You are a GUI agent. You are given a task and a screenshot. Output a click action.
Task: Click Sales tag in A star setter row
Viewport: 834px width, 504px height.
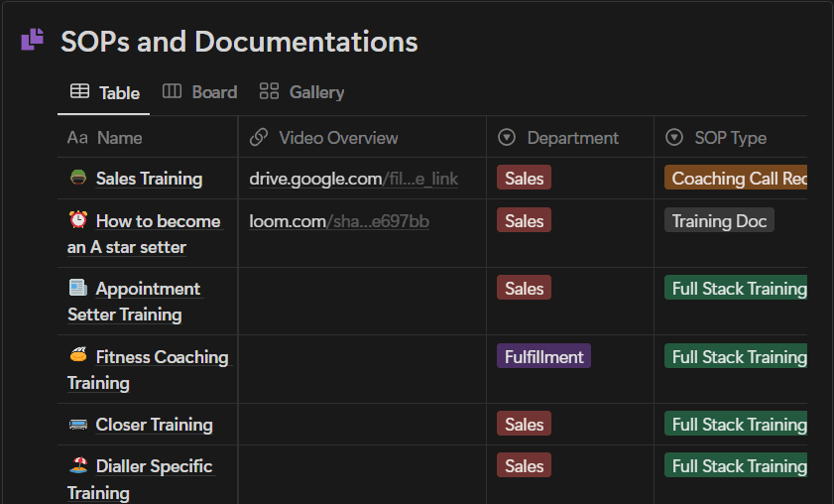tap(524, 220)
